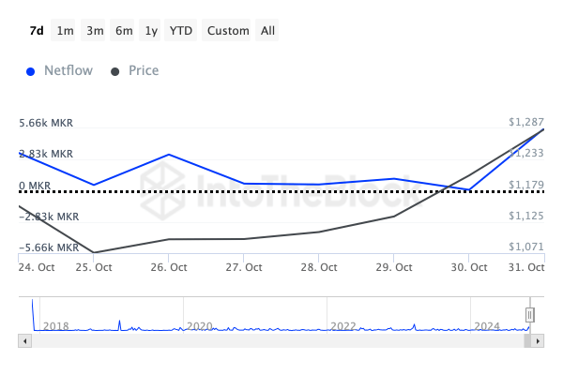This screenshot has height=375, width=563.
Task: Click 2020 in the navigator timeline
Action: (200, 326)
